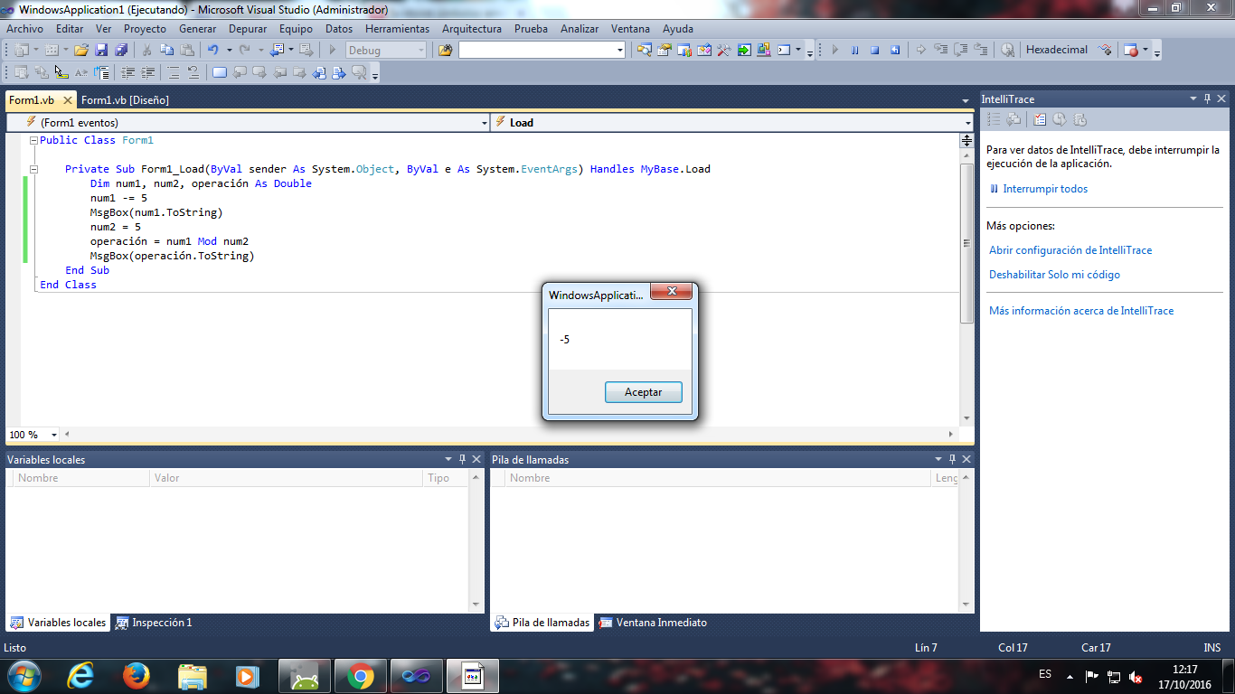Copy selection with the Copy icon
This screenshot has width=1235, height=694.
click(x=166, y=51)
